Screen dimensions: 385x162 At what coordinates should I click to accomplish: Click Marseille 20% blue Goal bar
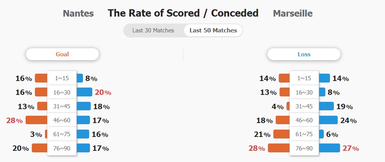[84, 92]
